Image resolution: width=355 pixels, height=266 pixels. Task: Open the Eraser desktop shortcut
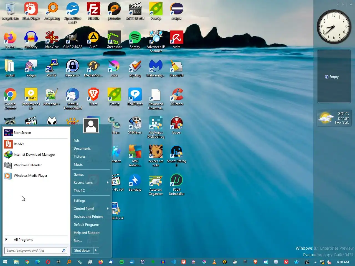coord(177,125)
